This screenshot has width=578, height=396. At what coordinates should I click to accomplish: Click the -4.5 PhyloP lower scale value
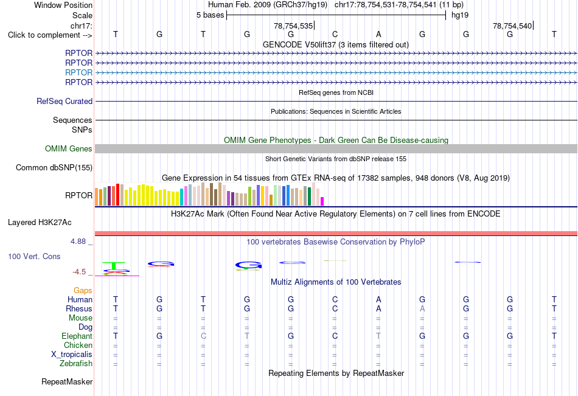click(79, 272)
